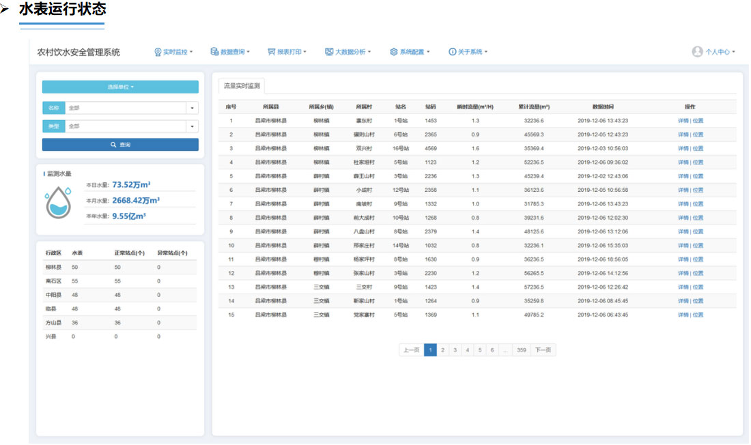Open the 报表打印 menu

click(x=287, y=52)
